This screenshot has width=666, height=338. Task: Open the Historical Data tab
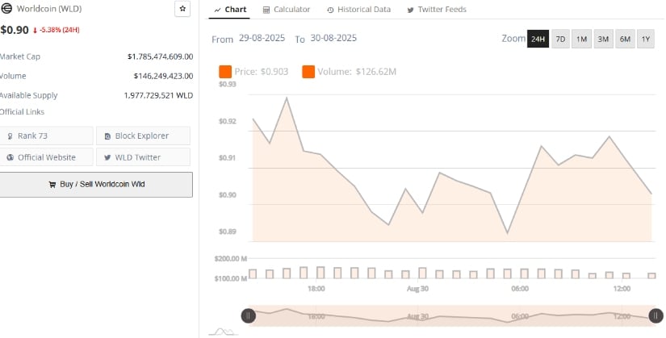pos(359,10)
